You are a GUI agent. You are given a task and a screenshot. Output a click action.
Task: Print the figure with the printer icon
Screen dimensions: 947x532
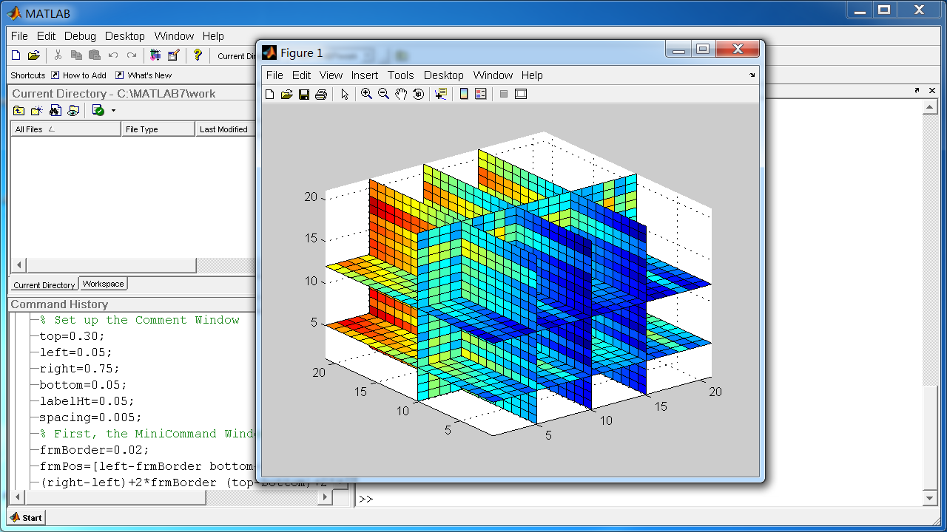point(321,95)
